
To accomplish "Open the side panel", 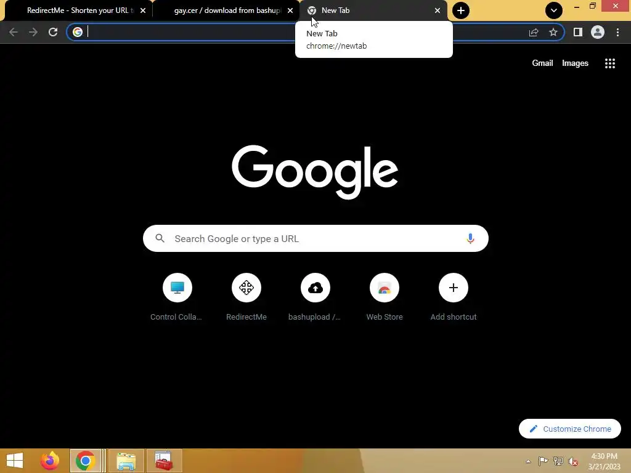I will tap(578, 32).
